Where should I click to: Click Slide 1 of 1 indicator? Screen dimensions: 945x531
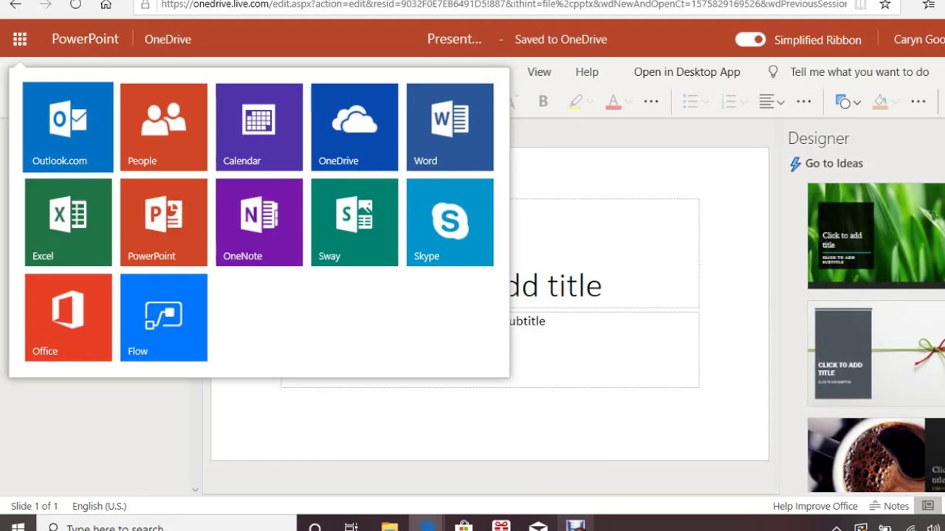34,506
